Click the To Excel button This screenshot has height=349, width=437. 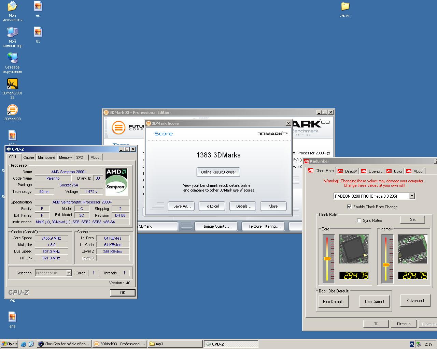pos(212,206)
